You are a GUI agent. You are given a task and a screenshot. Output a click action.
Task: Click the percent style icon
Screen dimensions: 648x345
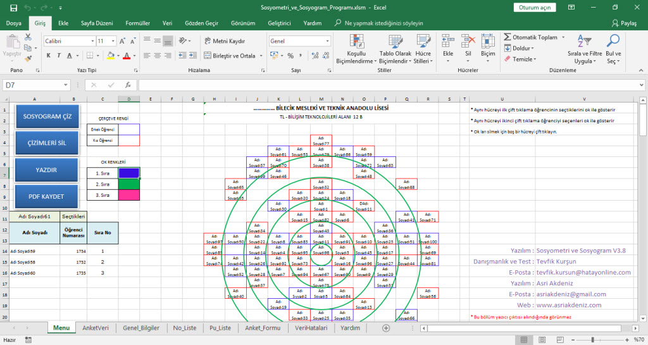[290, 55]
